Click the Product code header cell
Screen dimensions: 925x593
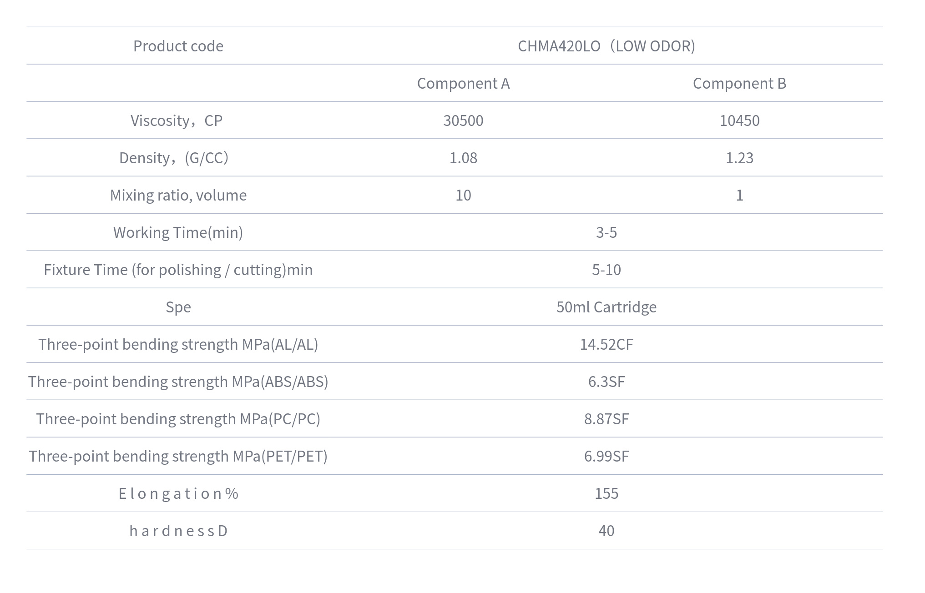[178, 46]
